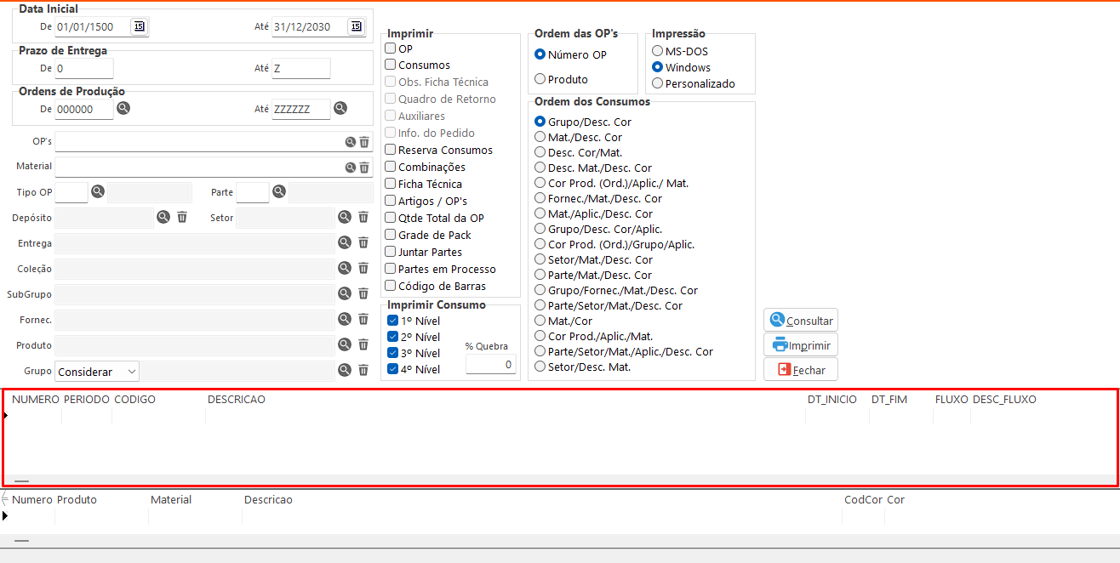This screenshot has height=563, width=1120.
Task: Search Material using magnifier icon
Action: [x=351, y=168]
